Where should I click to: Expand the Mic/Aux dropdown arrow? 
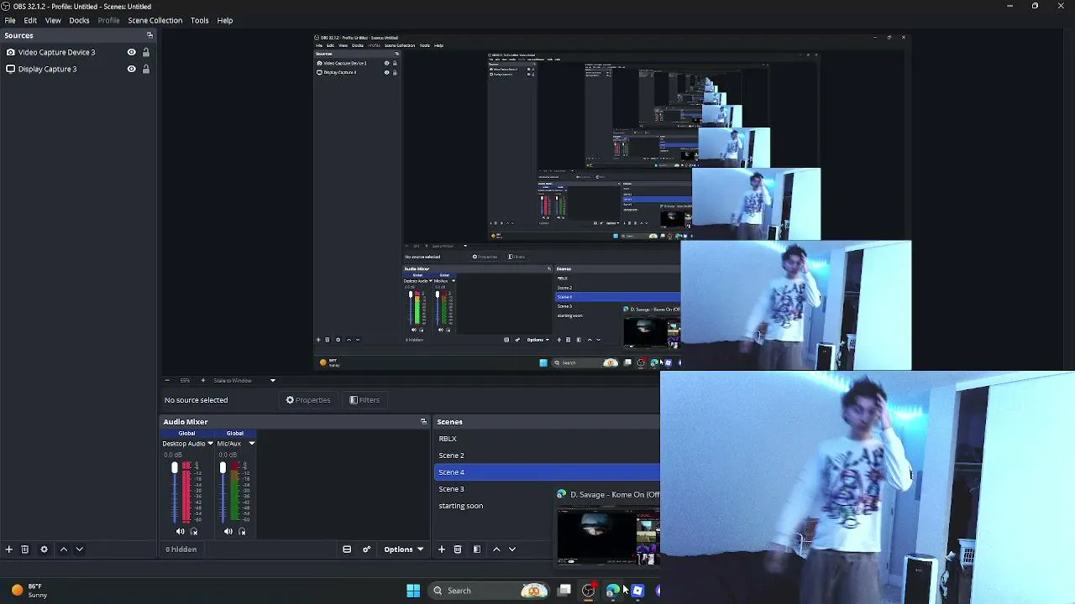coord(251,443)
